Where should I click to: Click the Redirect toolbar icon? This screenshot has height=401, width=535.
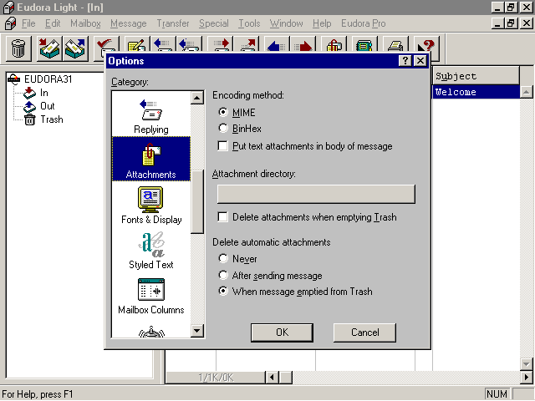coord(247,45)
